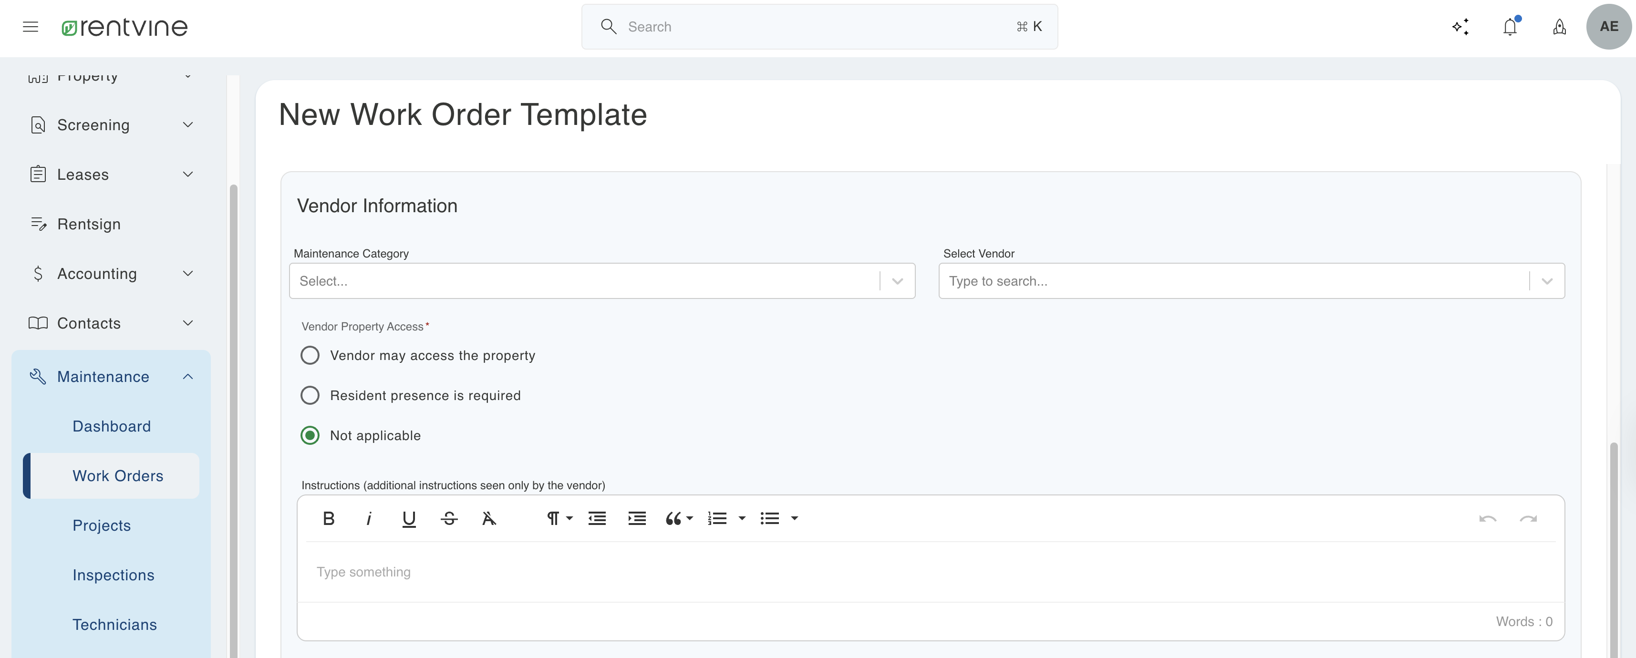Image resolution: width=1636 pixels, height=658 pixels.
Task: Toggle italic text formatting
Action: click(x=368, y=519)
